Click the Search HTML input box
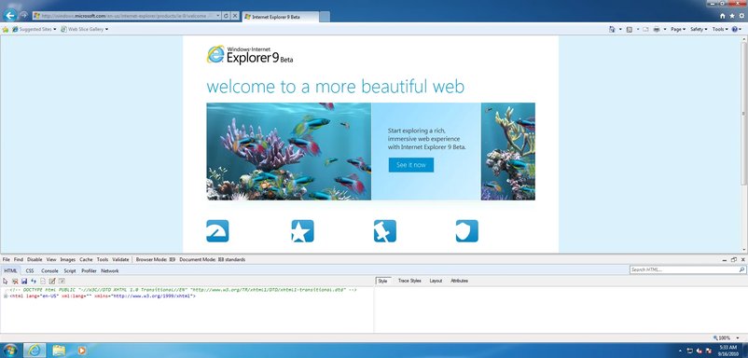 (x=684, y=269)
